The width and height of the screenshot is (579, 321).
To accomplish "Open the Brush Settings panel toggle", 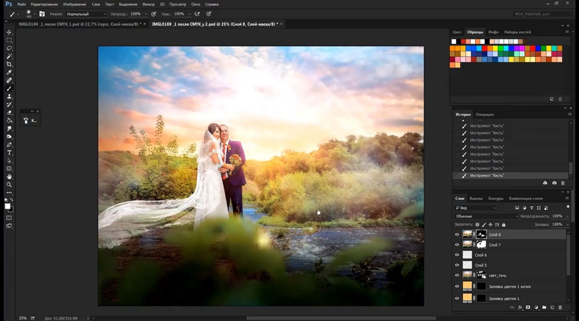I will click(42, 14).
